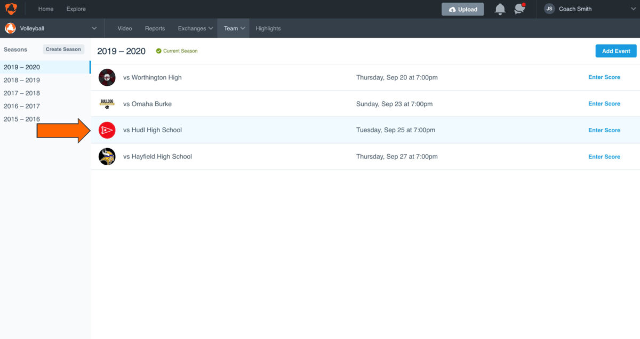Viewport: 640px width, 339px height.
Task: Switch to the Highlights tab
Action: point(268,28)
